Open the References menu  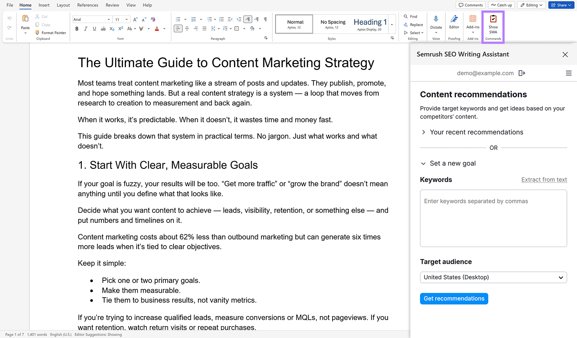point(88,5)
